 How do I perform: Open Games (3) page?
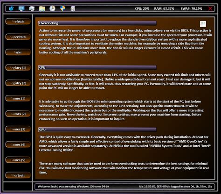[x=18, y=129]
